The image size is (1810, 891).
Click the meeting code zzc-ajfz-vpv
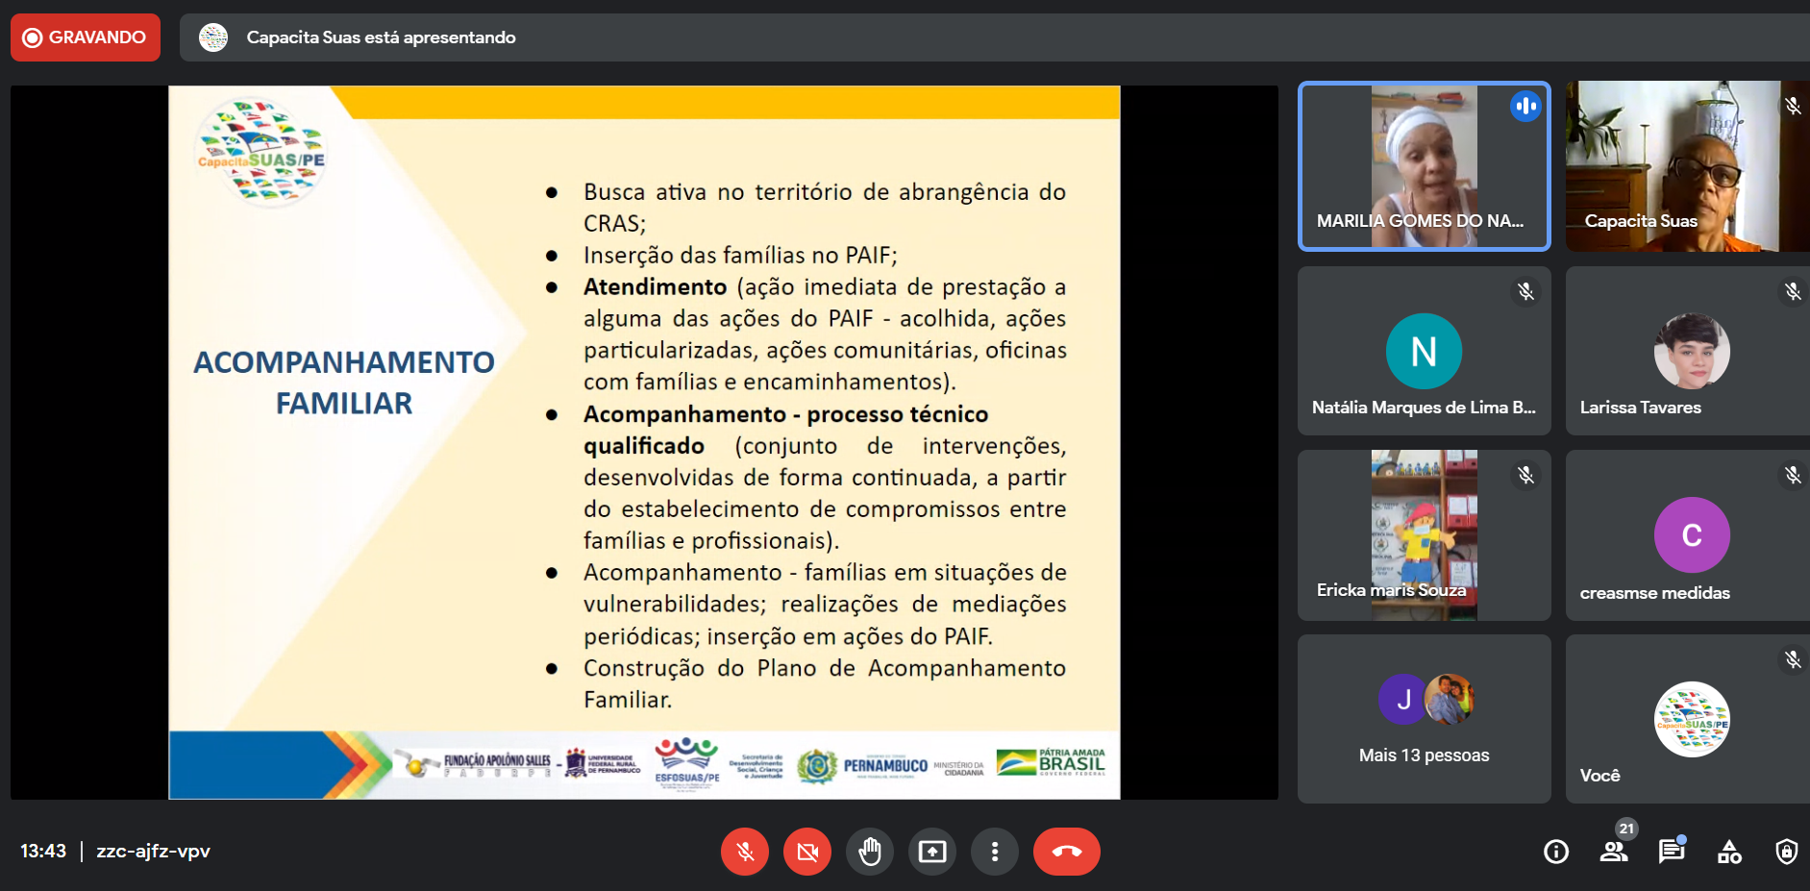[153, 852]
